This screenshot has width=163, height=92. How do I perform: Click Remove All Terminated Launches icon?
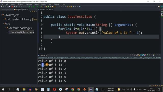[x=134, y=55]
